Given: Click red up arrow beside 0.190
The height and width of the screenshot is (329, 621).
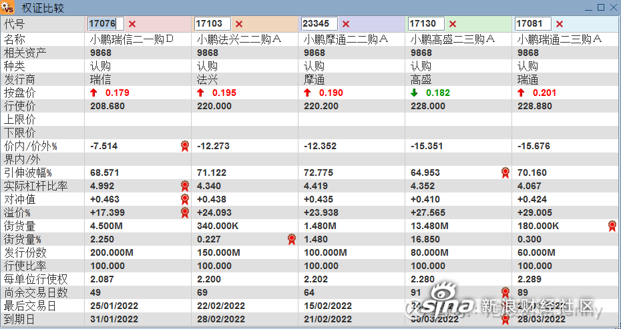Looking at the screenshot, I should coord(307,93).
